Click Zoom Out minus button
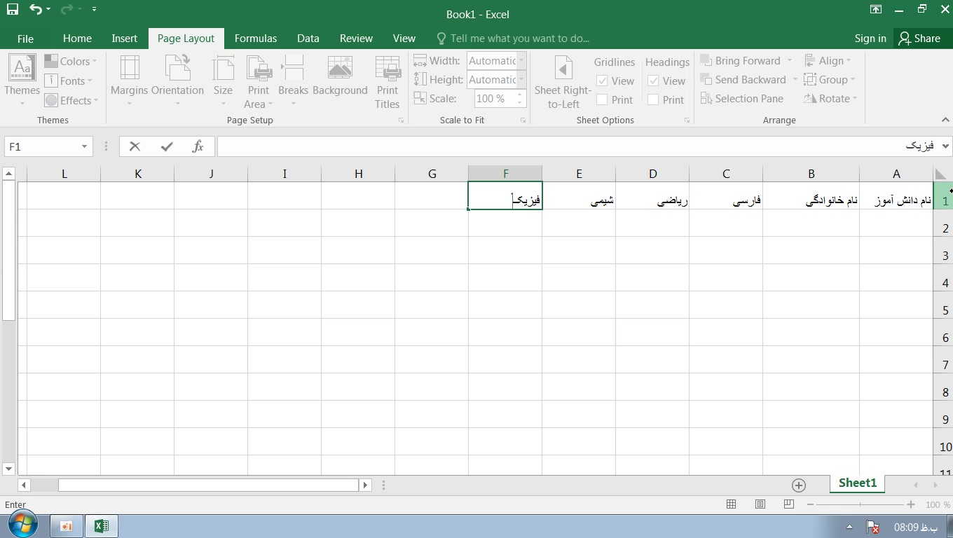The image size is (953, 538). (810, 504)
